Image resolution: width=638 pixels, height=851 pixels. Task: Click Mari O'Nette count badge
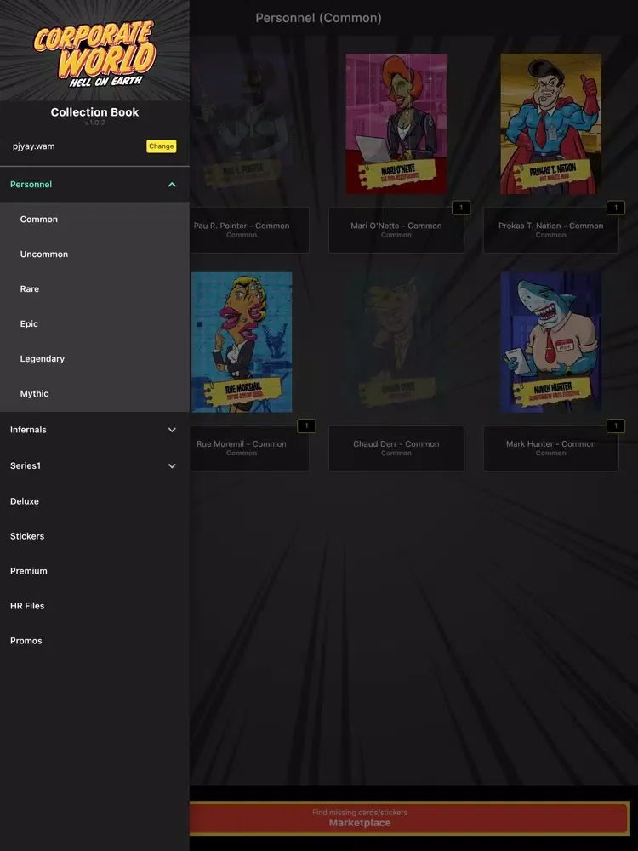coord(461,208)
